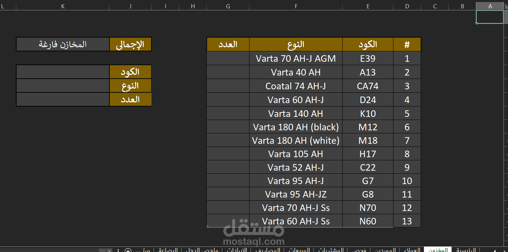Click code cell K10

pos(368,113)
